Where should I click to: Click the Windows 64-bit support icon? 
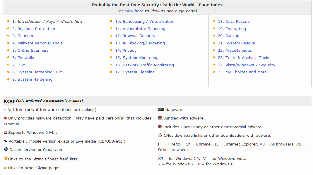click(5, 133)
